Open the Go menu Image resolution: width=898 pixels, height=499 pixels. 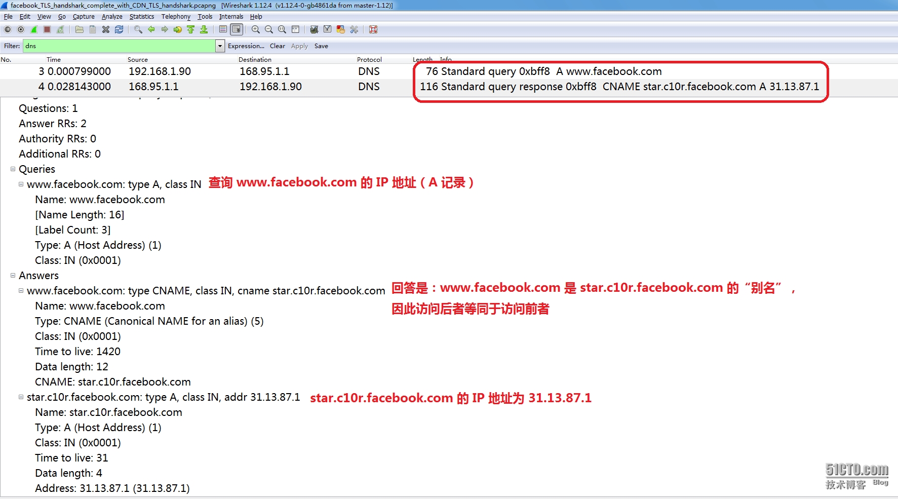(62, 17)
